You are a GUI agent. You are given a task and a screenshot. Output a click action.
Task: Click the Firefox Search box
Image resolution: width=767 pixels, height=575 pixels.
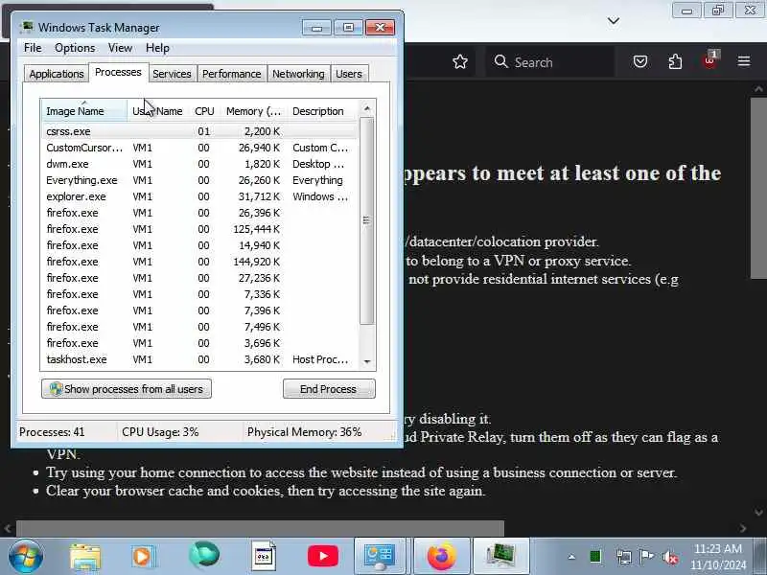tap(550, 62)
